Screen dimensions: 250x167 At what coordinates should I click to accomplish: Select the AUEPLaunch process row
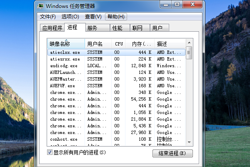point(116,72)
